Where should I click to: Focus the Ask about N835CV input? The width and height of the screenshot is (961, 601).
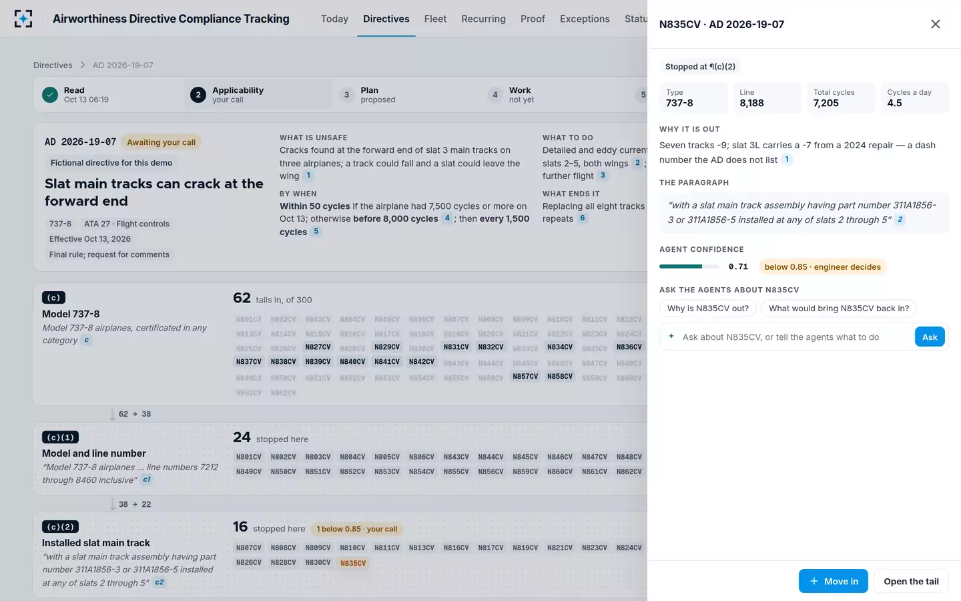794,337
